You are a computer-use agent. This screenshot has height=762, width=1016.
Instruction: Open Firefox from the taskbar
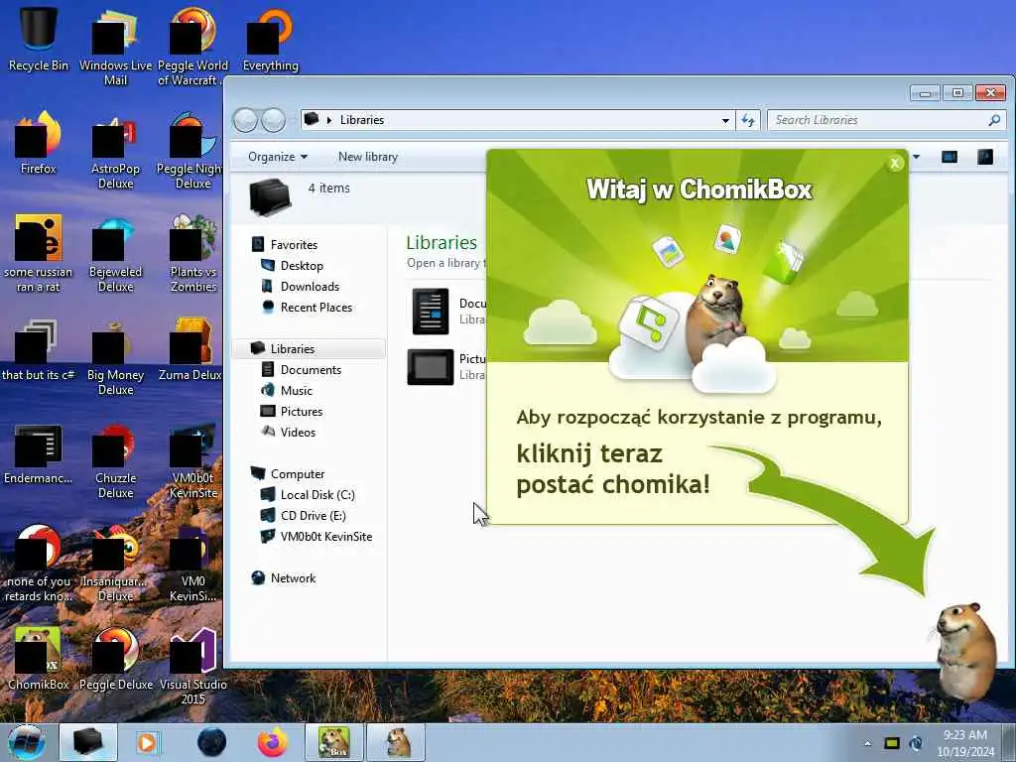pos(273,742)
